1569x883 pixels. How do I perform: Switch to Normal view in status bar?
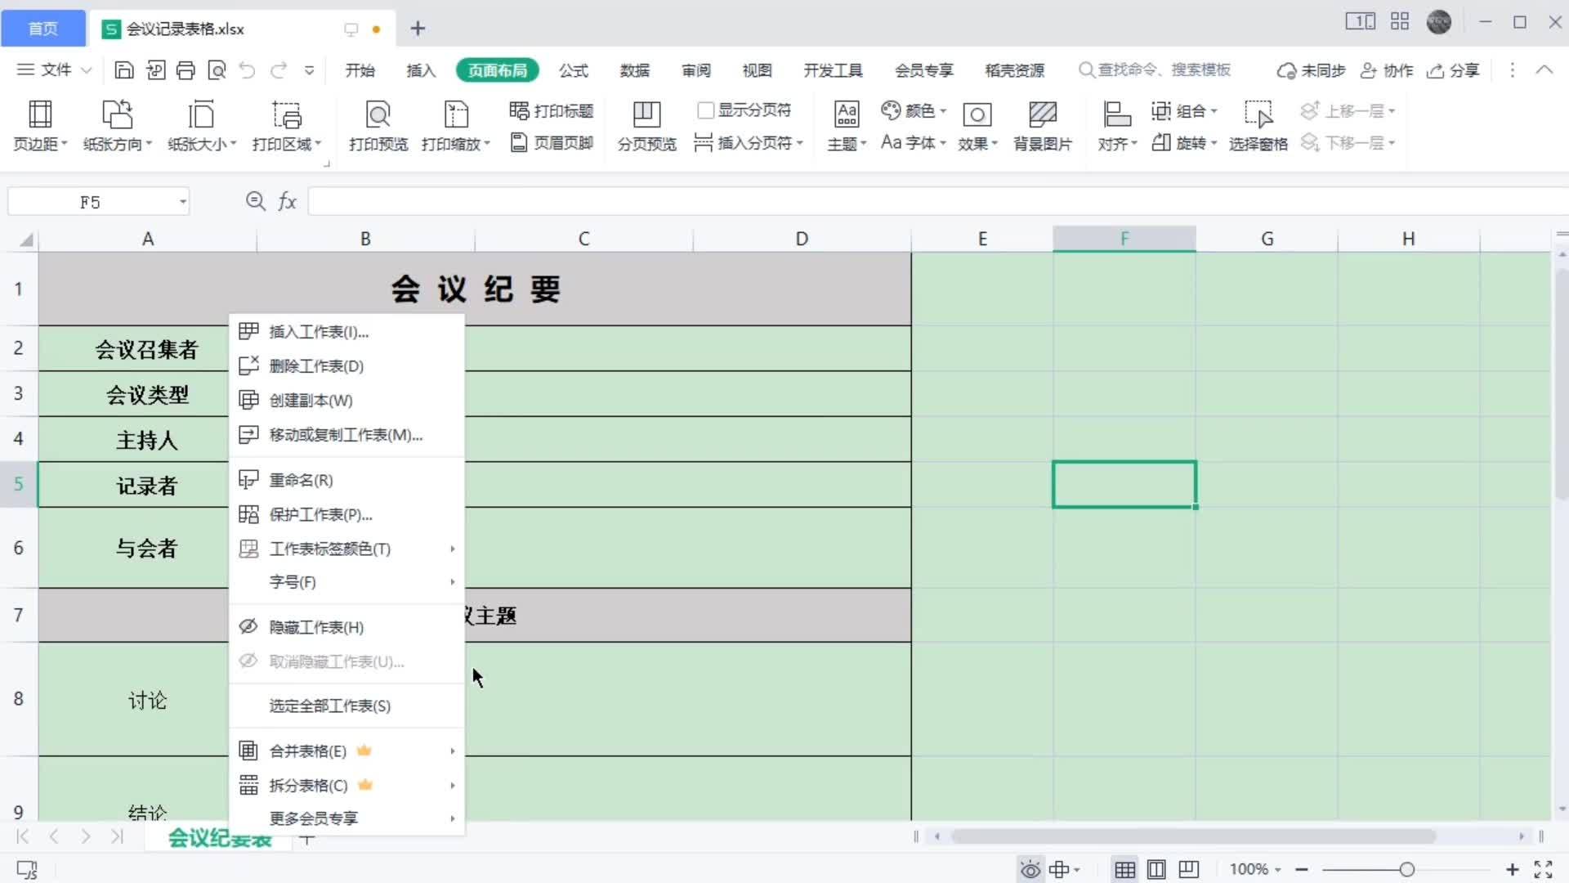click(1124, 869)
